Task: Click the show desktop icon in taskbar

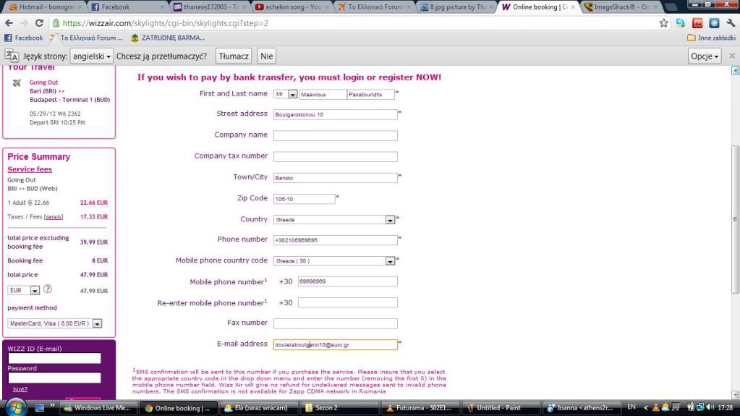Action: coord(39,407)
